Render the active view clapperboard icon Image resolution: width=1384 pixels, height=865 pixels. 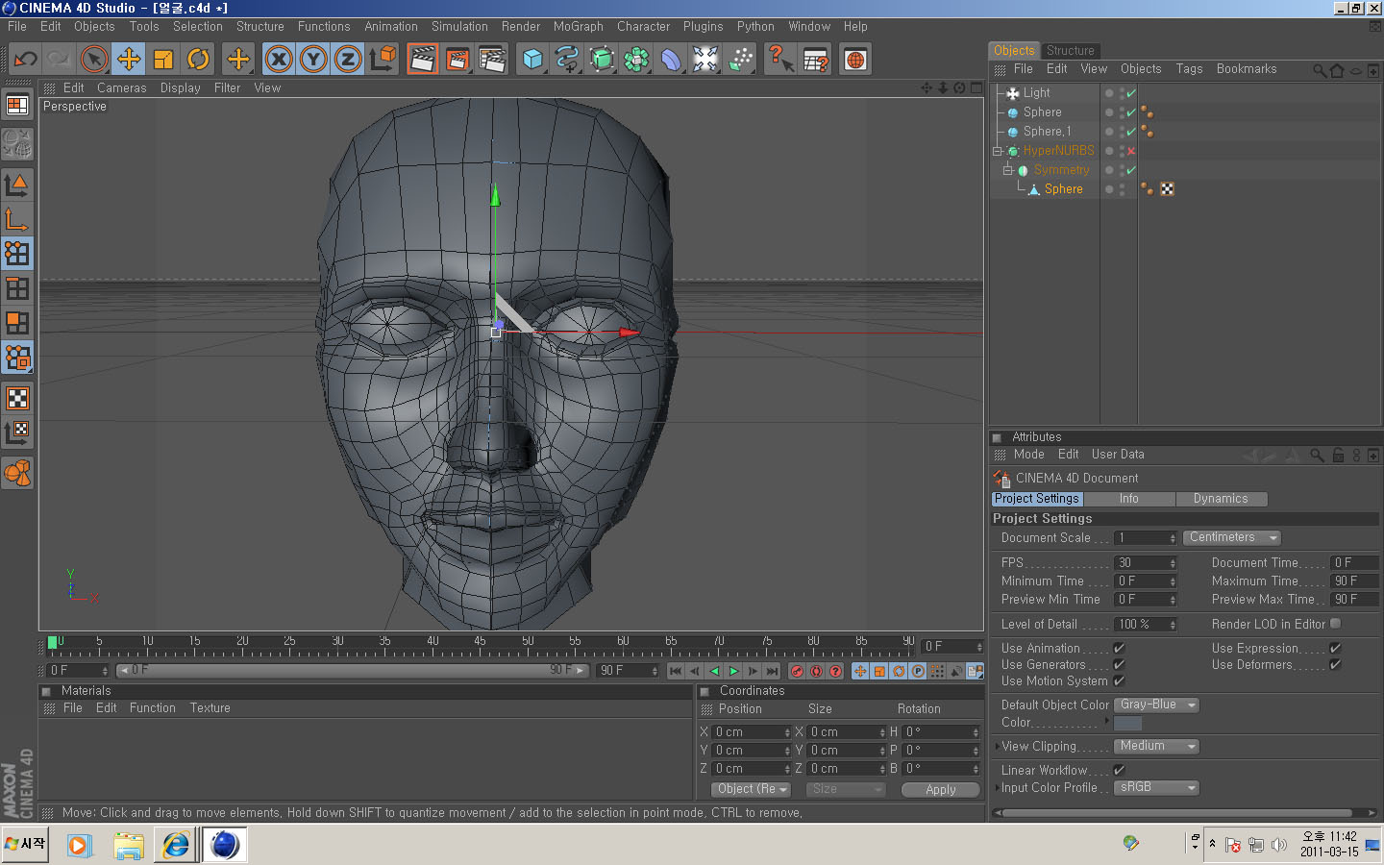(x=423, y=60)
